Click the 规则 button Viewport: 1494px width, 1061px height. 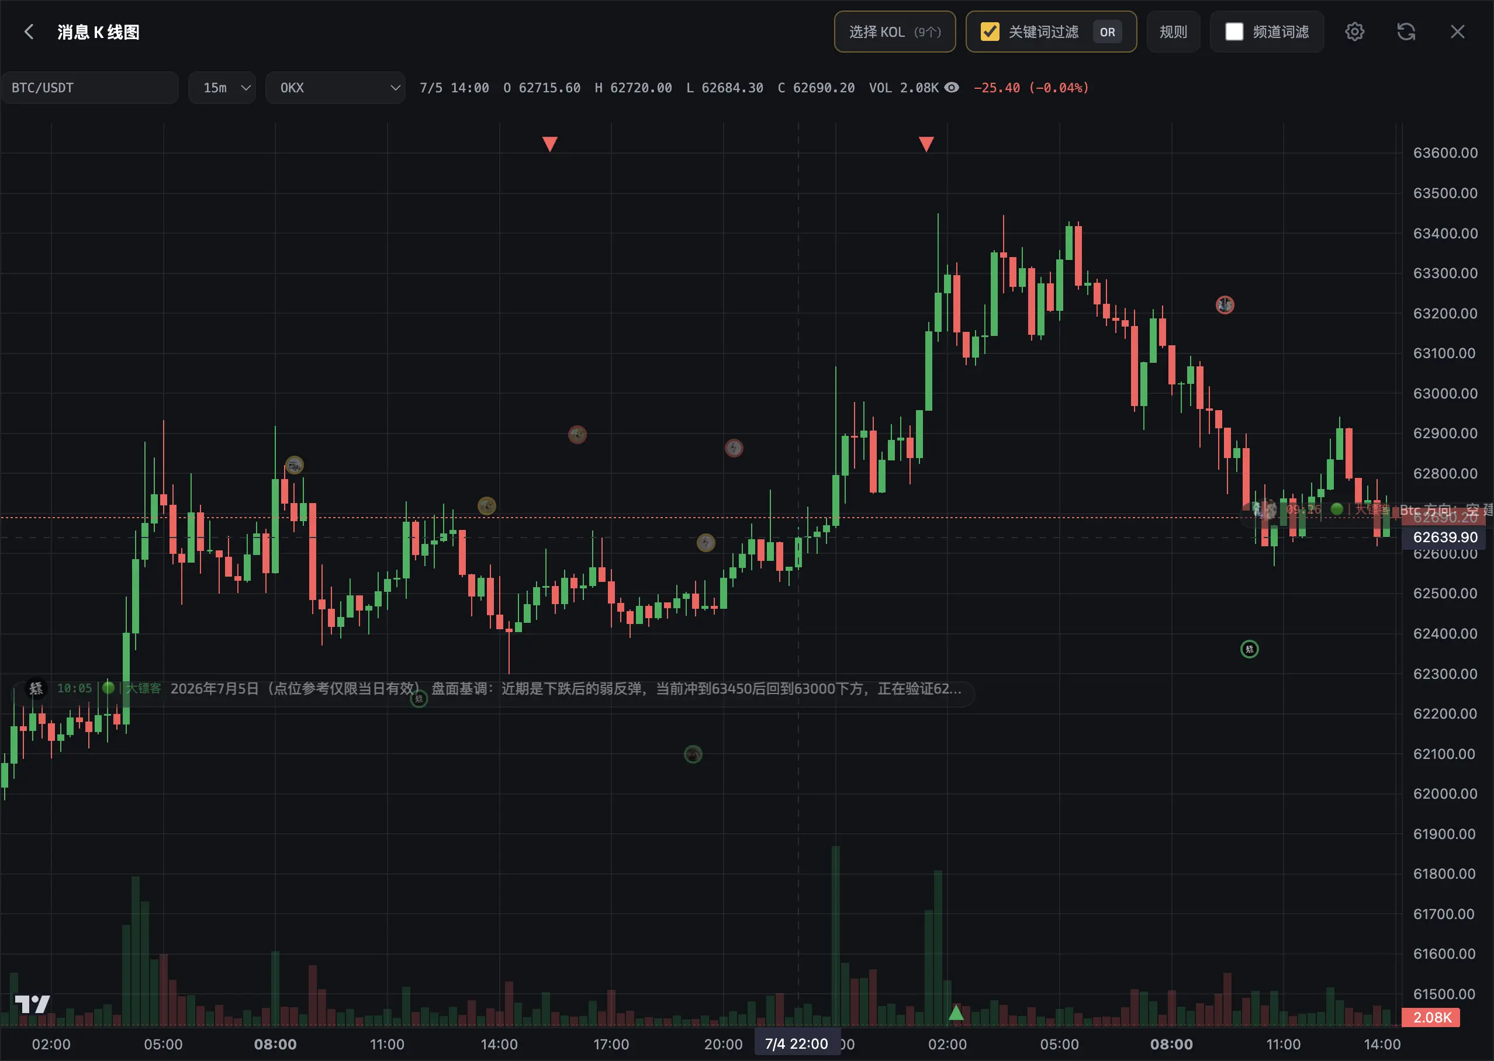coord(1173,32)
